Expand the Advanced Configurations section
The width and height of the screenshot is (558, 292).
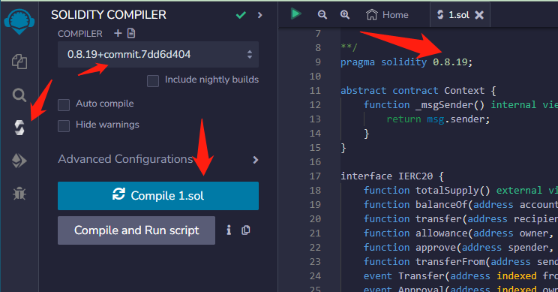[x=158, y=160]
